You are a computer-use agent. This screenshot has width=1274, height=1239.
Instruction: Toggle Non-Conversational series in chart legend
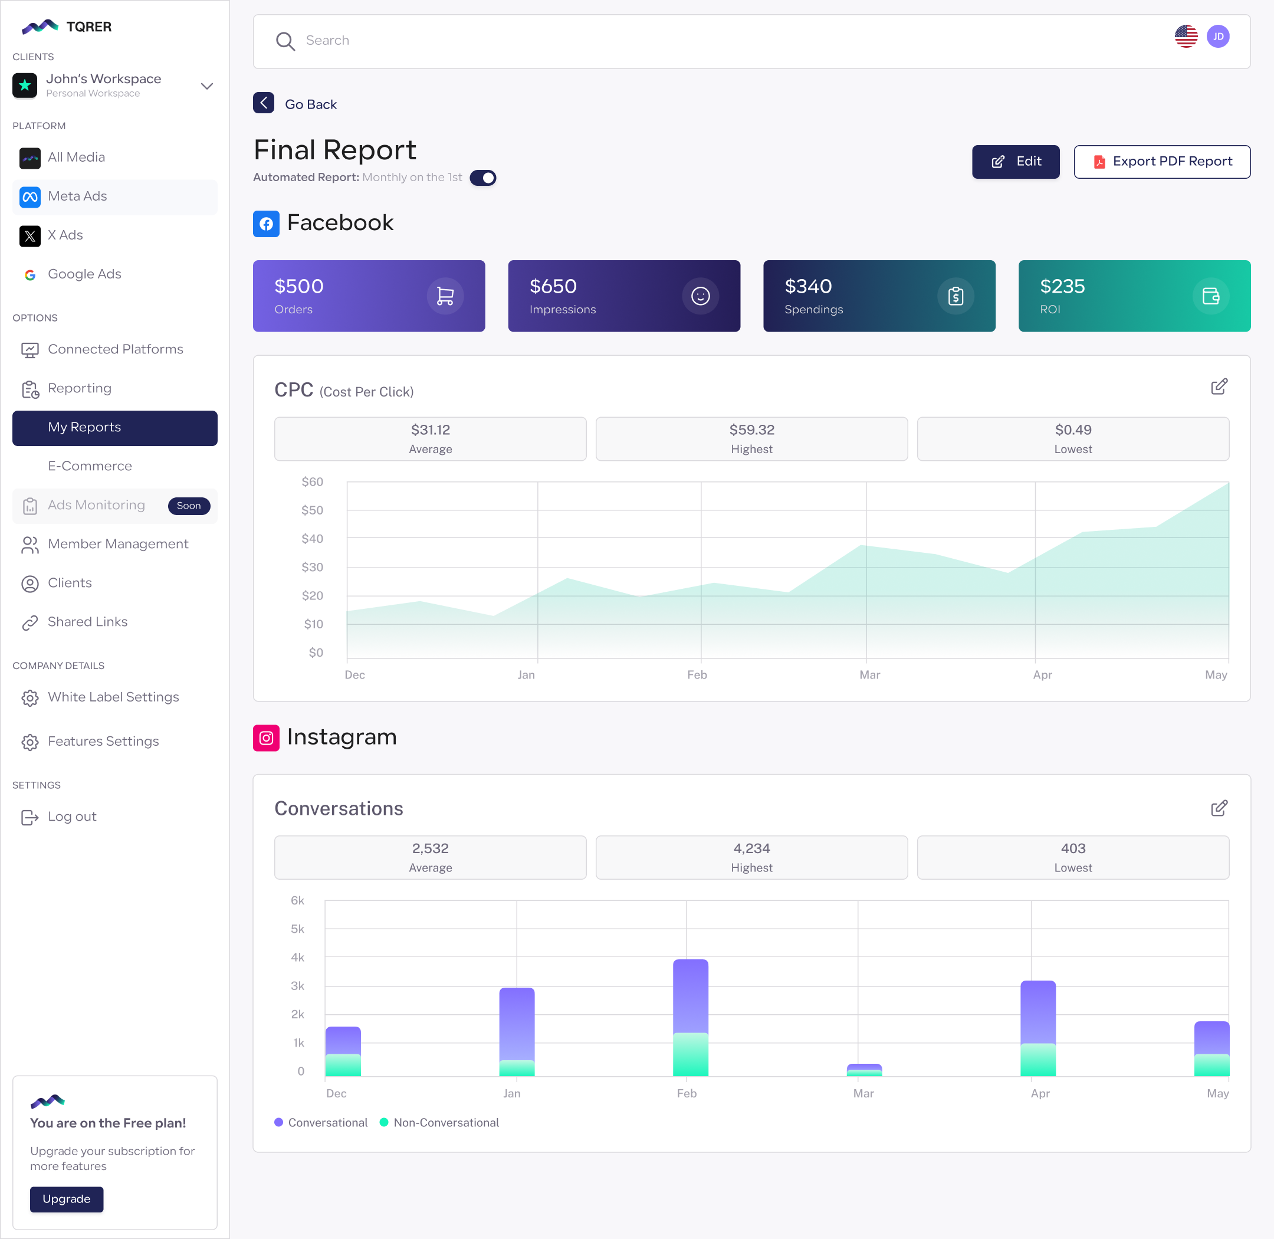[439, 1123]
